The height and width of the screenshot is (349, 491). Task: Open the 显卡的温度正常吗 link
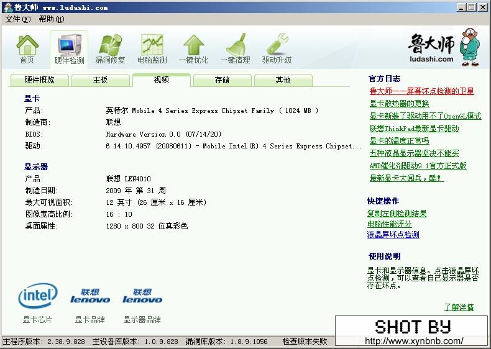point(399,141)
